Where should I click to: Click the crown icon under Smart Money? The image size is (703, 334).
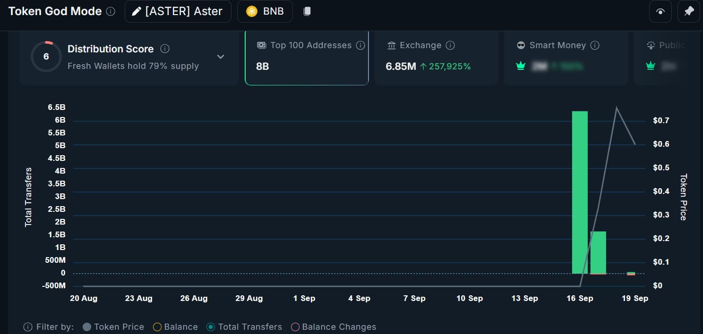point(521,66)
